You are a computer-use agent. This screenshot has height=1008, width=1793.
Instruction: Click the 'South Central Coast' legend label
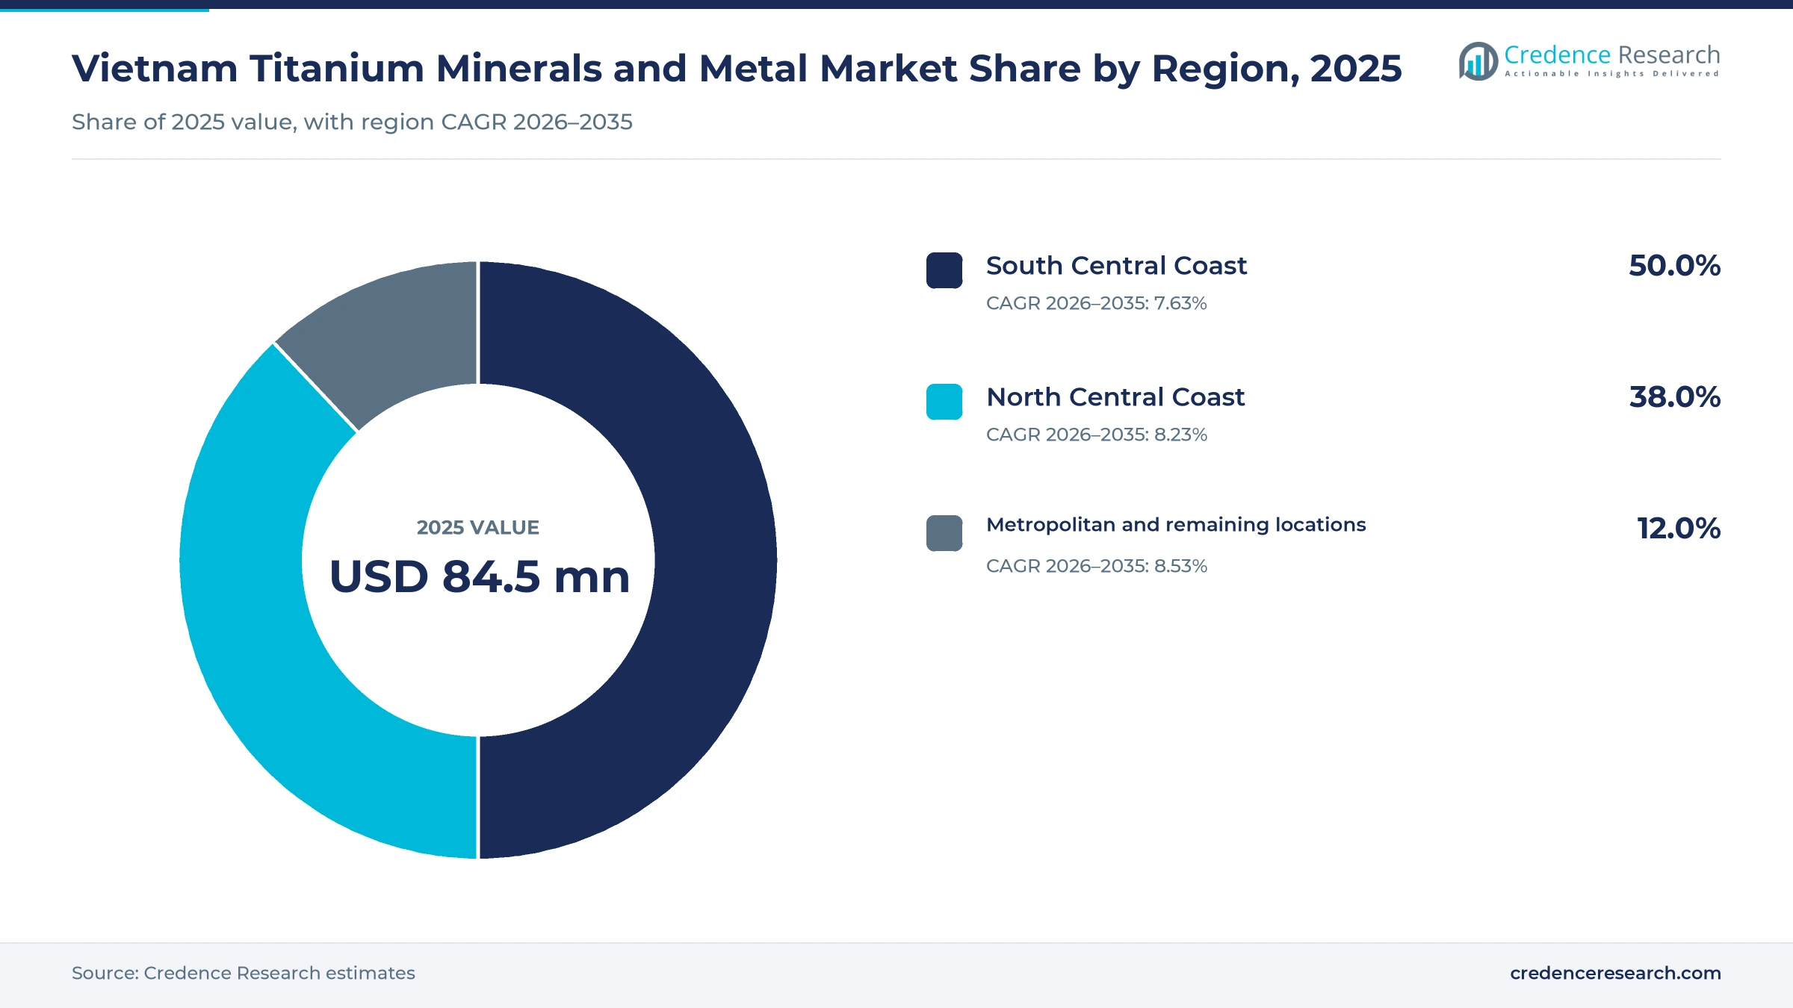click(1116, 266)
